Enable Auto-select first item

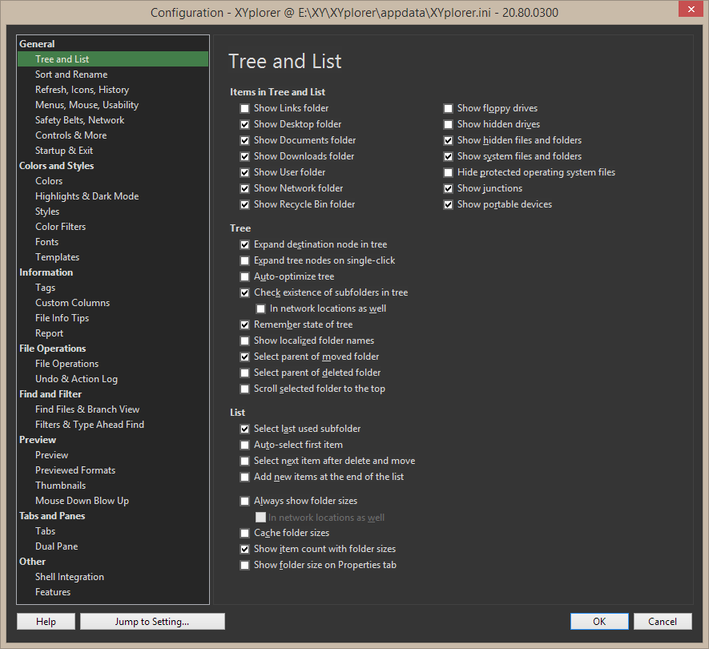point(244,445)
